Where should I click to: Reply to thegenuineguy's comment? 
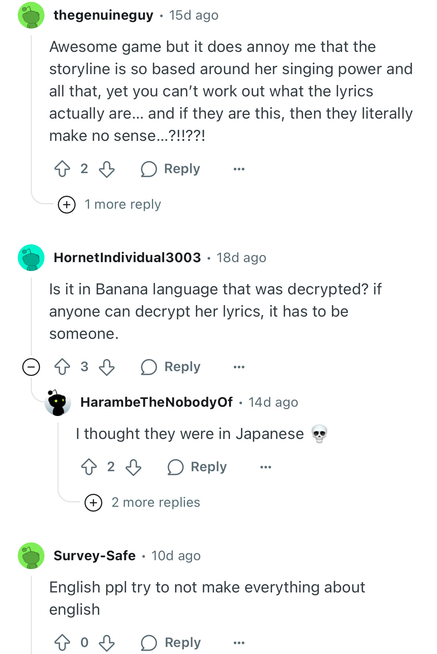pos(171,169)
